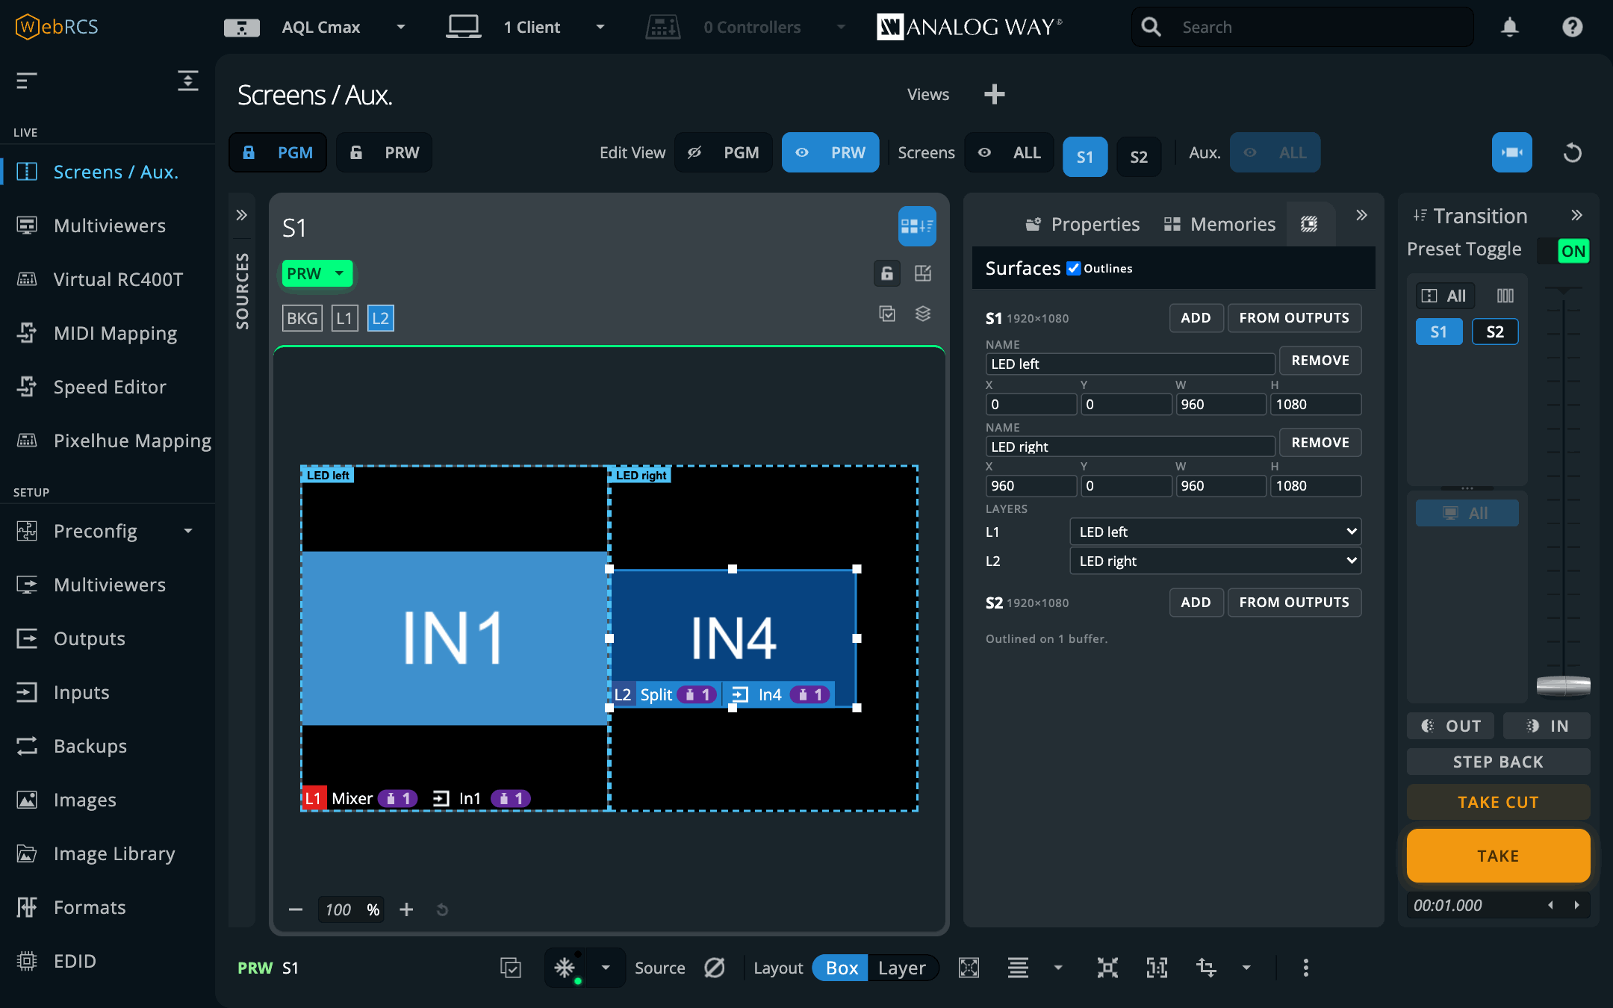
Task: Clear source with the null icon
Action: click(715, 968)
